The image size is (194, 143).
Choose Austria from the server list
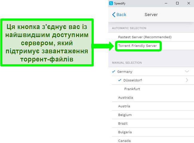153,106
